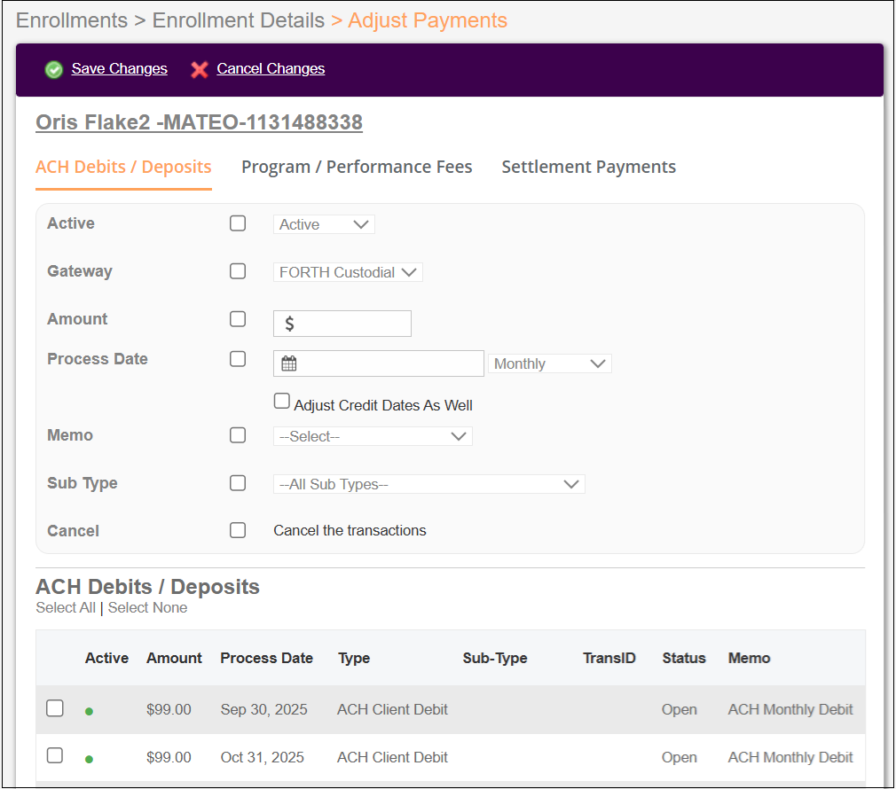Click Adjust Payments breadcrumb text
This screenshot has width=896, height=789.
point(428,20)
